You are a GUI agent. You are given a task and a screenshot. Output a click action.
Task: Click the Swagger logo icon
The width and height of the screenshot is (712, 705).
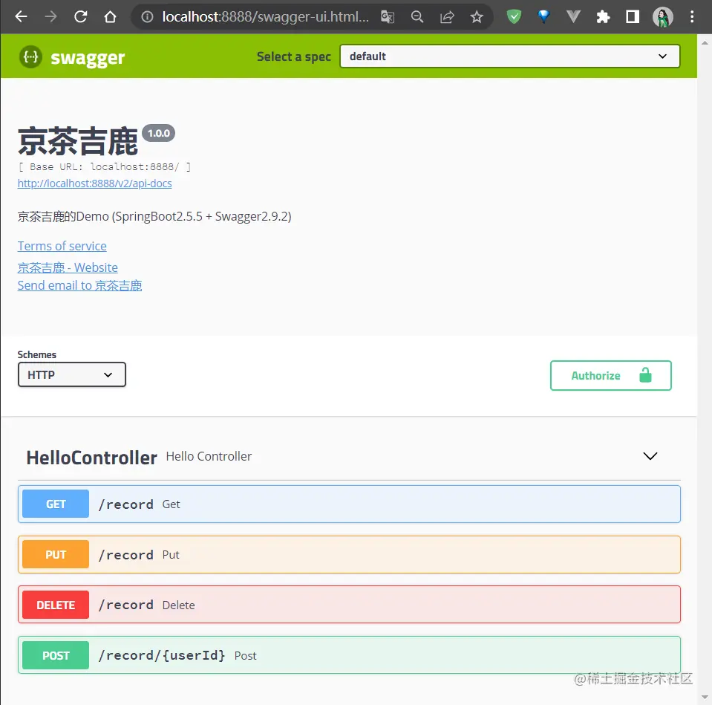pos(31,56)
